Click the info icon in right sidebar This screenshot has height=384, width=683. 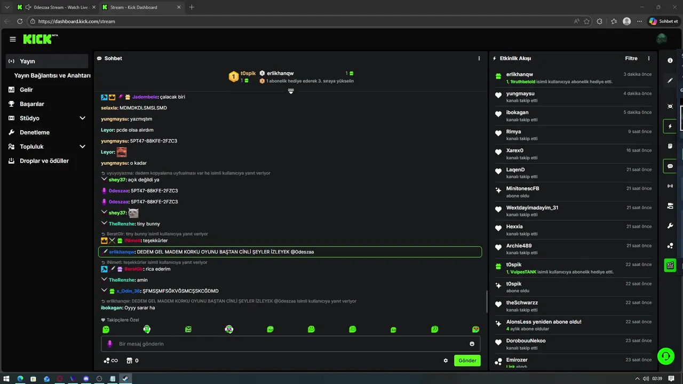point(670,60)
